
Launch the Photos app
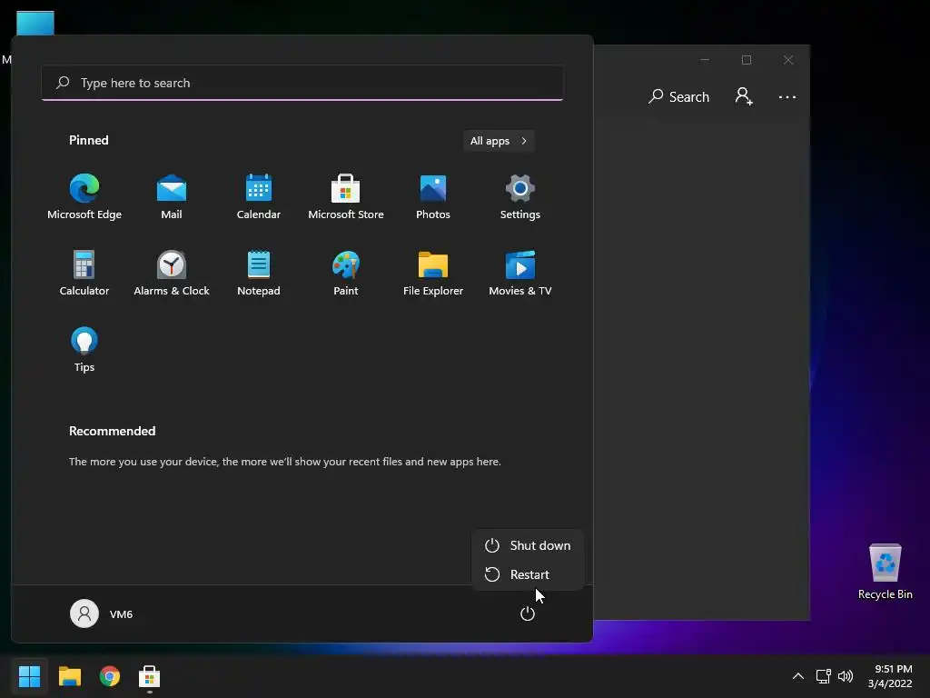pos(433,196)
